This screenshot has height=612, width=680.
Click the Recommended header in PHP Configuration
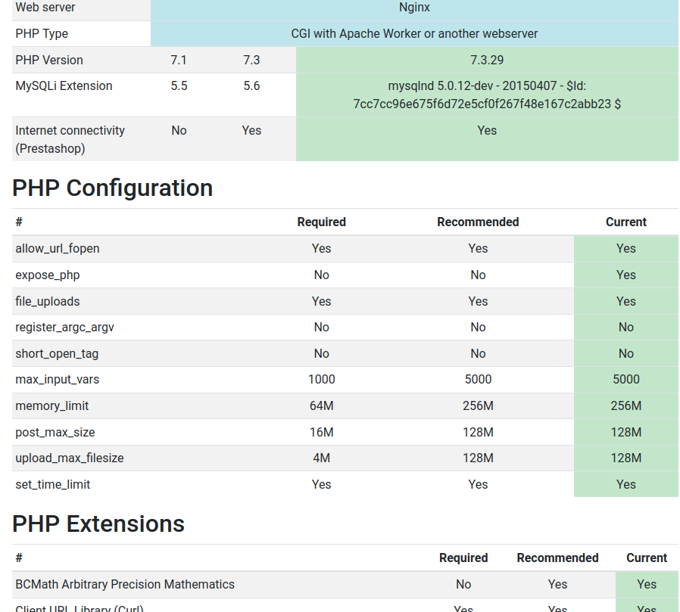click(x=478, y=222)
